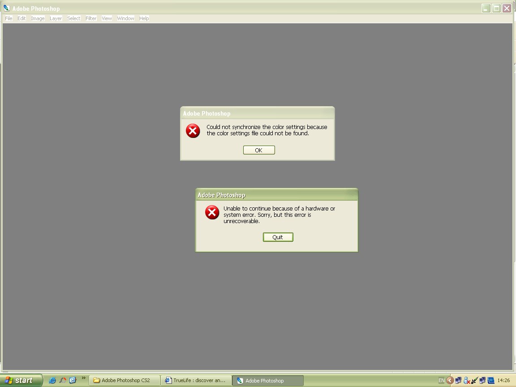Image resolution: width=516 pixels, height=387 pixels.
Task: Open the Edit menu
Action: (21, 18)
